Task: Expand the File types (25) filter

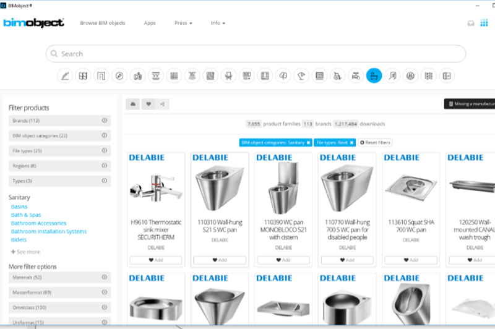Action: click(x=59, y=151)
